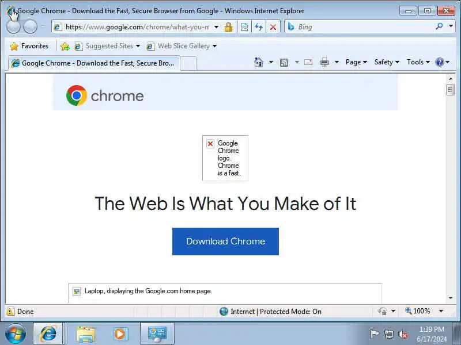Click the Internet zone globe icon
Viewport: 461px width, 345px height.
[x=224, y=311]
